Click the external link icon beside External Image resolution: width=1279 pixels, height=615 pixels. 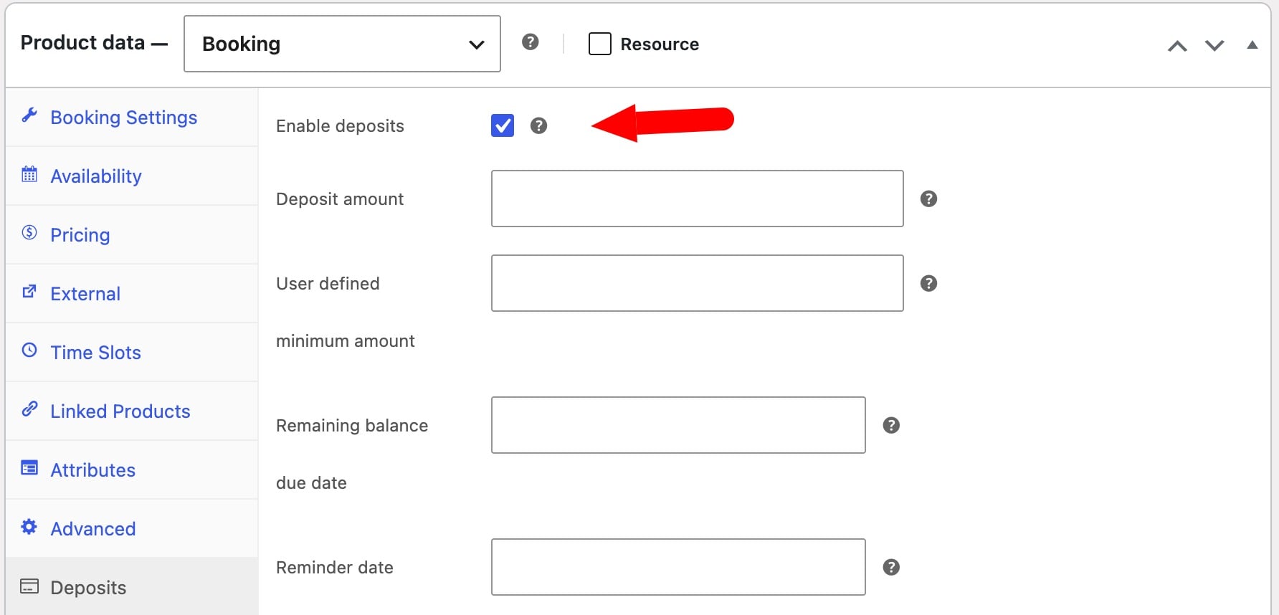click(29, 291)
